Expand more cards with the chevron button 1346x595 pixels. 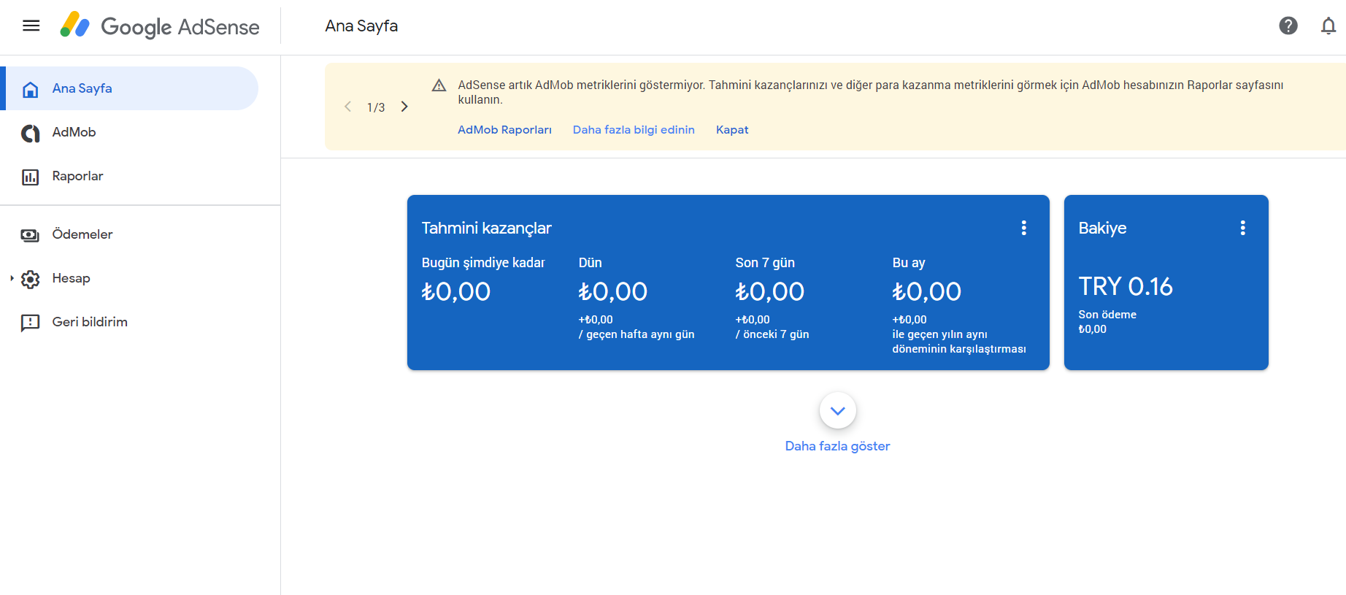pyautogui.click(x=838, y=411)
